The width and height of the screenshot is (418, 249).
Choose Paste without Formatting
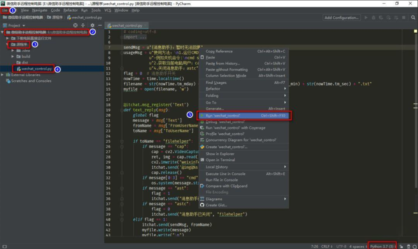pyautogui.click(x=244, y=69)
